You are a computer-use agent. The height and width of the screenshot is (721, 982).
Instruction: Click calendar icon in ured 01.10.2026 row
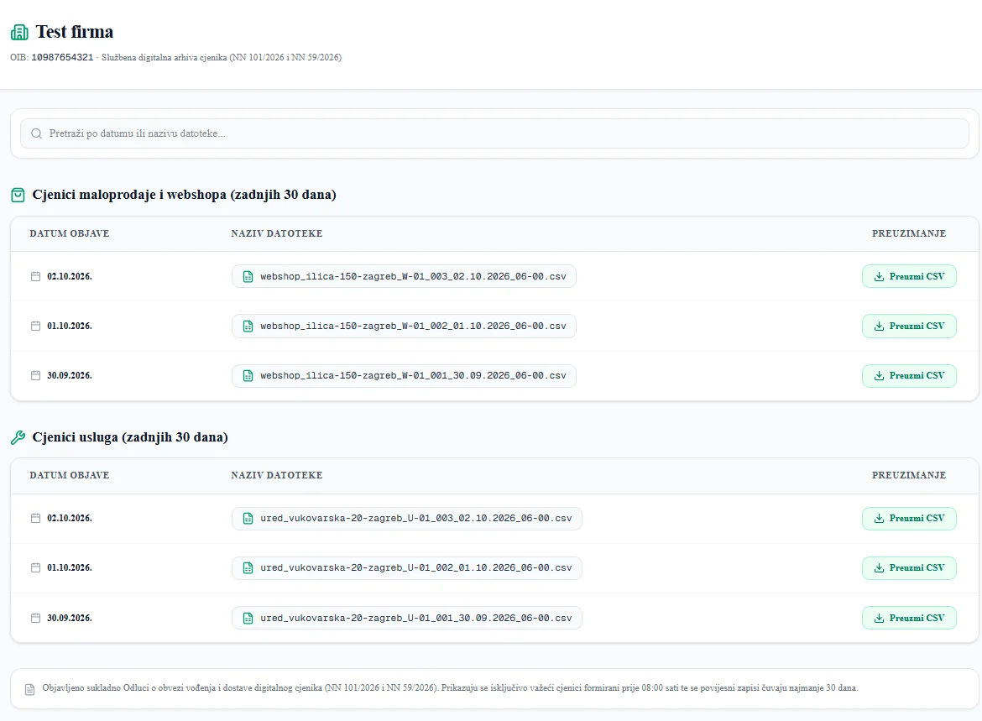coord(36,567)
